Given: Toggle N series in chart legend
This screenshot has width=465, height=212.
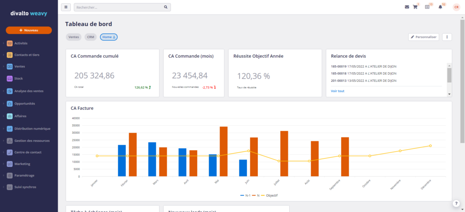Looking at the screenshot, I should [x=257, y=195].
